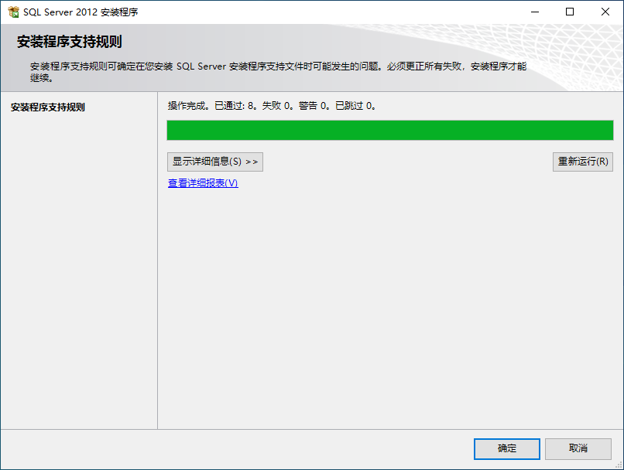
Task: Open the 查看详细报表(V) link
Action: tap(203, 183)
